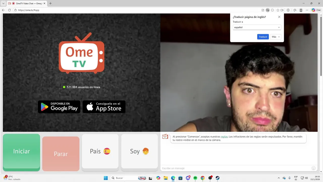
Task: Select the OmeTV Video Chat tab
Action: 27,4
